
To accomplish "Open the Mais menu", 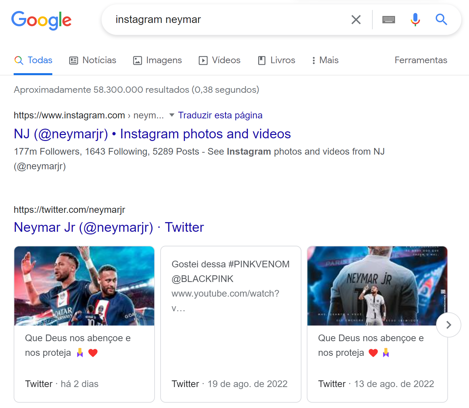I will (325, 60).
